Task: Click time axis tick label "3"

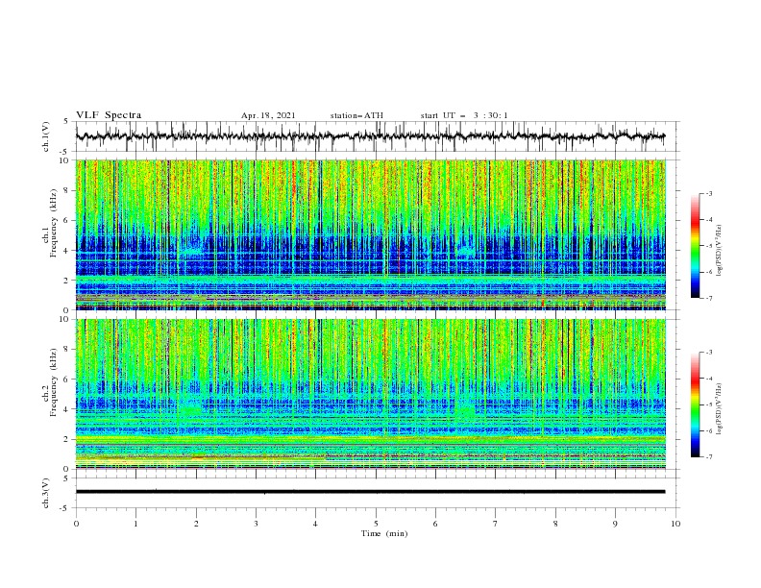Action: [x=256, y=524]
